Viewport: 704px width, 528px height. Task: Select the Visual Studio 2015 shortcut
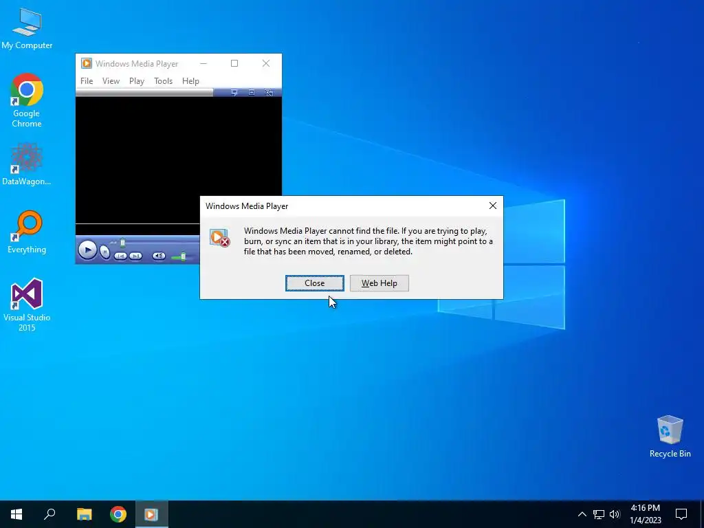[x=27, y=305]
